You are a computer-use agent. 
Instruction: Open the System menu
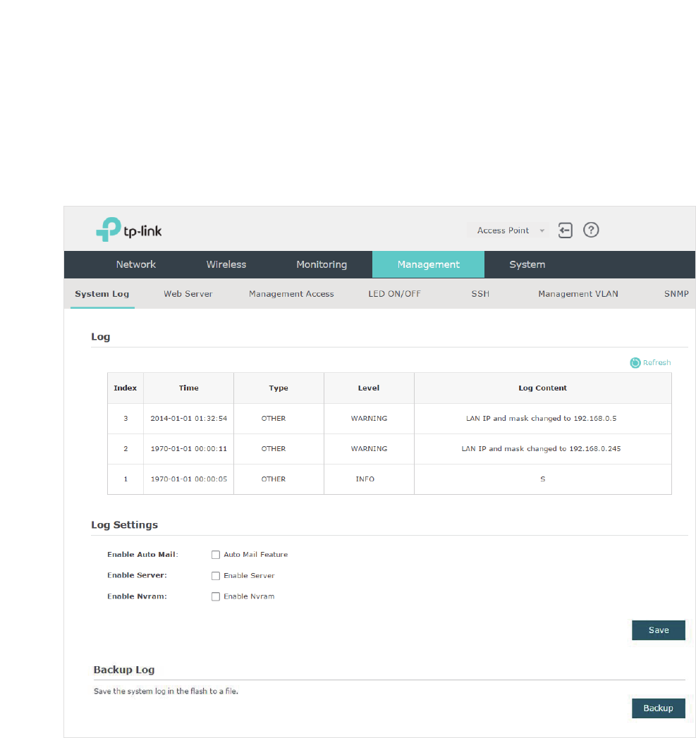coord(527,264)
